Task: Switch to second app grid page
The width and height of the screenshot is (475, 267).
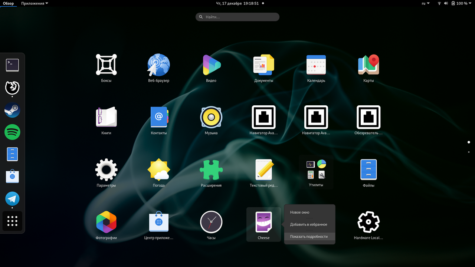Action: [469, 152]
